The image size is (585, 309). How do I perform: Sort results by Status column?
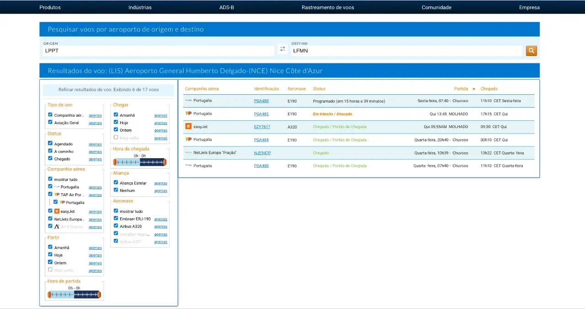319,89
